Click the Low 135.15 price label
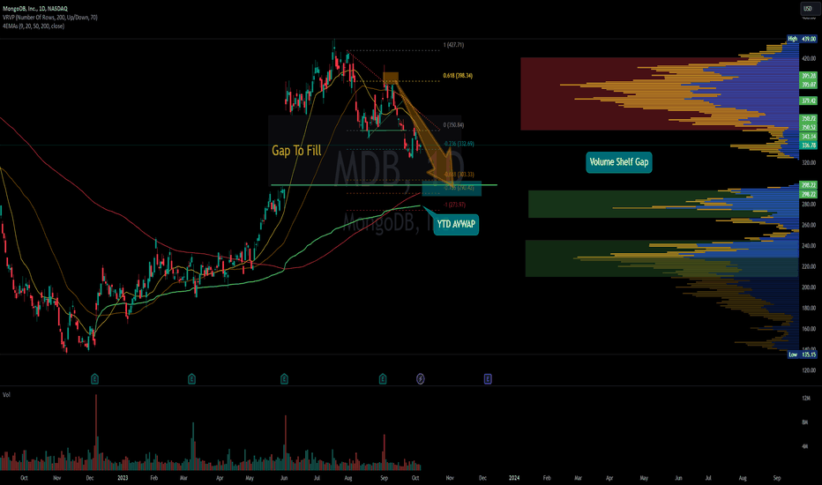Image resolution: width=822 pixels, height=485 pixels. [x=803, y=354]
